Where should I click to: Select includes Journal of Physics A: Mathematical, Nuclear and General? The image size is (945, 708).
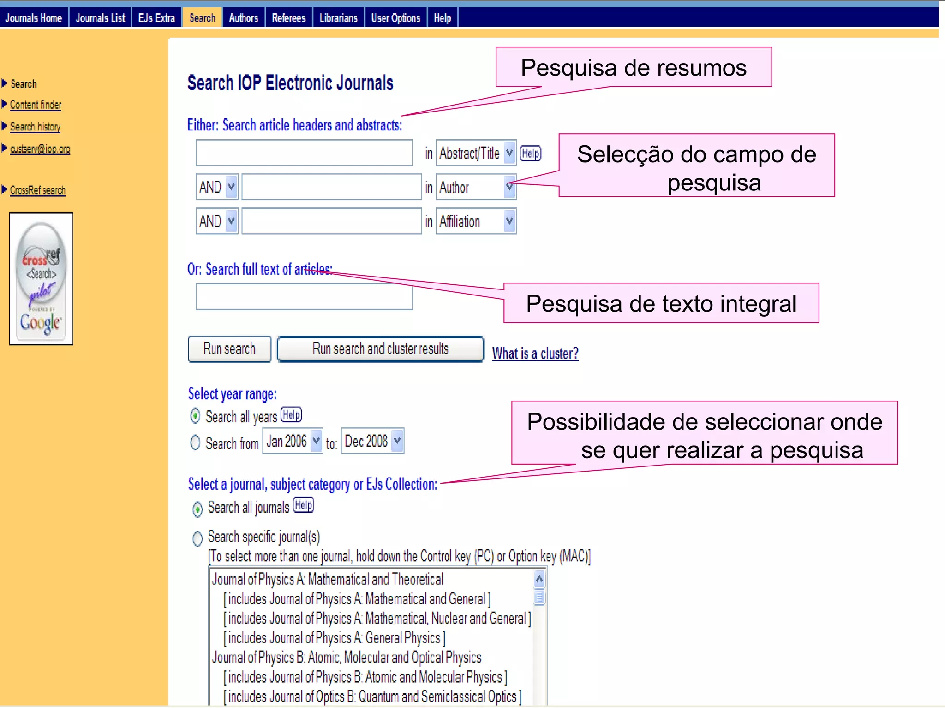coord(377,619)
